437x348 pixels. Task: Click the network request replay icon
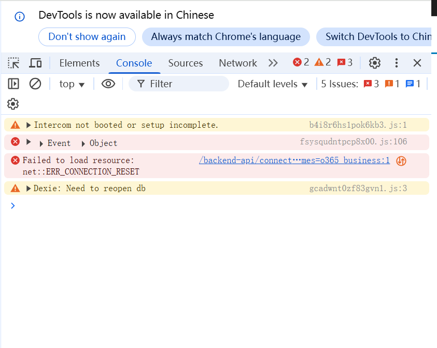[x=401, y=161]
